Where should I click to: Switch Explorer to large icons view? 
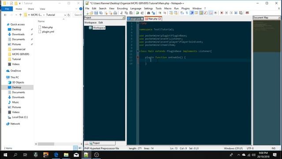tap(80, 148)
